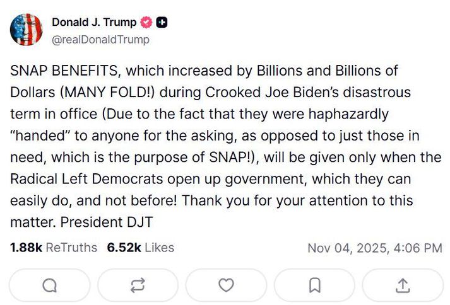450x305 pixels.
Task: Open the Donald J. Trump display name
Action: [94, 23]
